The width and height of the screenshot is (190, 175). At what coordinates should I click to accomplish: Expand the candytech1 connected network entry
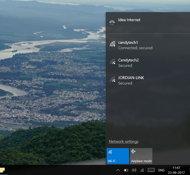tap(148, 45)
